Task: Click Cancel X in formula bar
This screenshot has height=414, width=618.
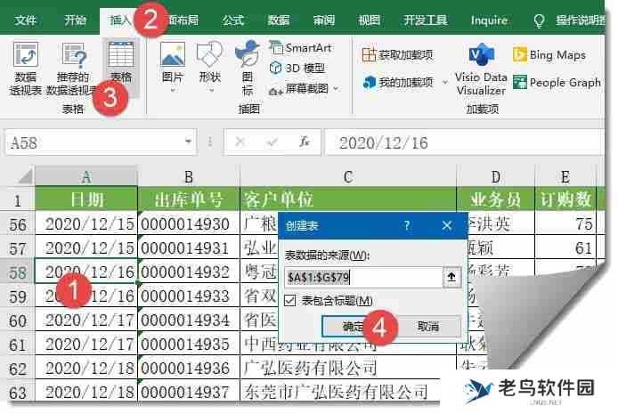Action: pyautogui.click(x=240, y=142)
